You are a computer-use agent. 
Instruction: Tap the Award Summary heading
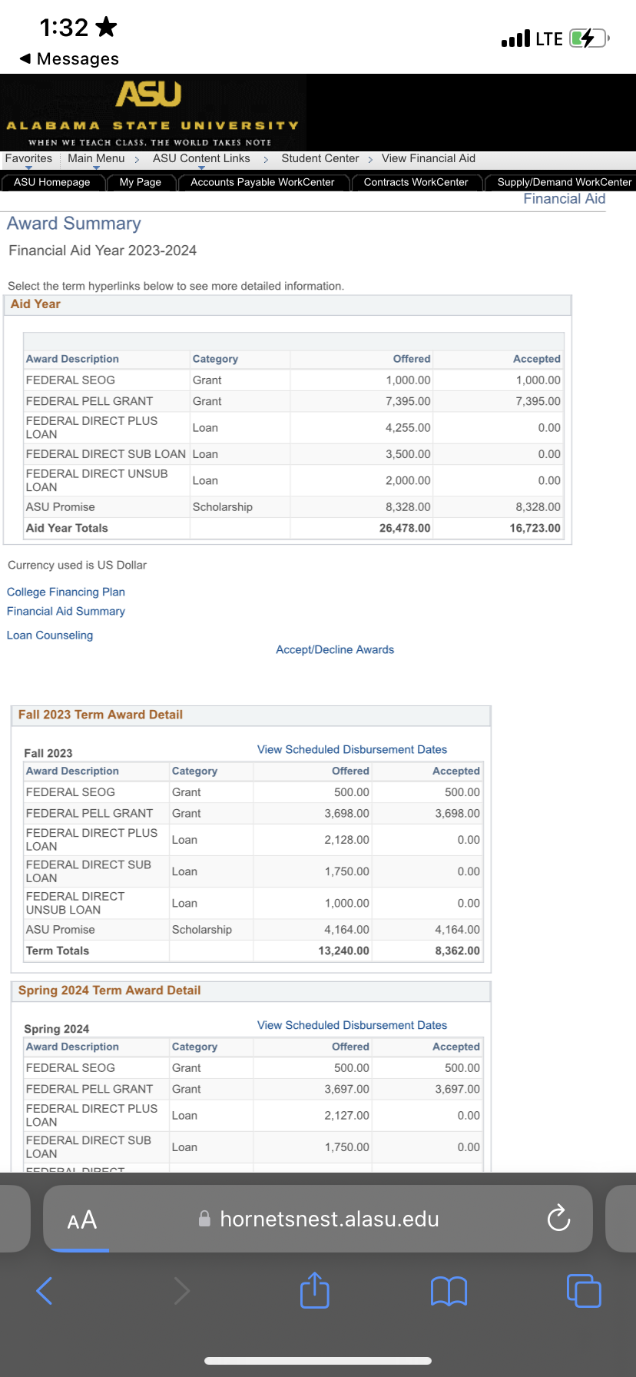click(74, 224)
